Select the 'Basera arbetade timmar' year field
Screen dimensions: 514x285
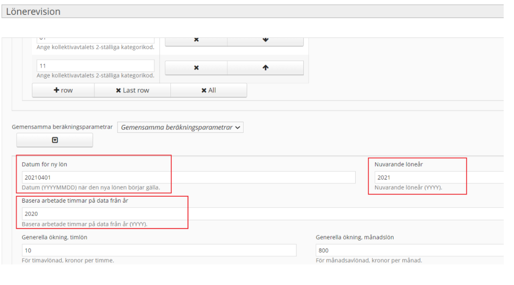(259, 214)
